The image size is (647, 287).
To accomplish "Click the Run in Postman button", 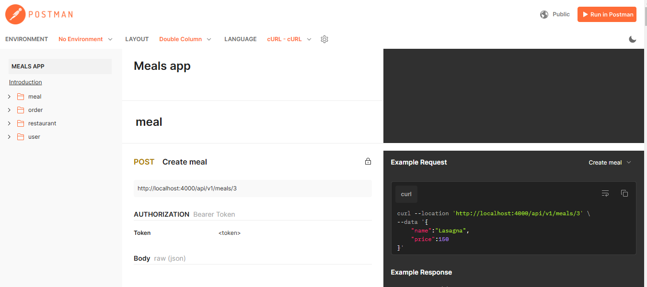I will (x=607, y=14).
